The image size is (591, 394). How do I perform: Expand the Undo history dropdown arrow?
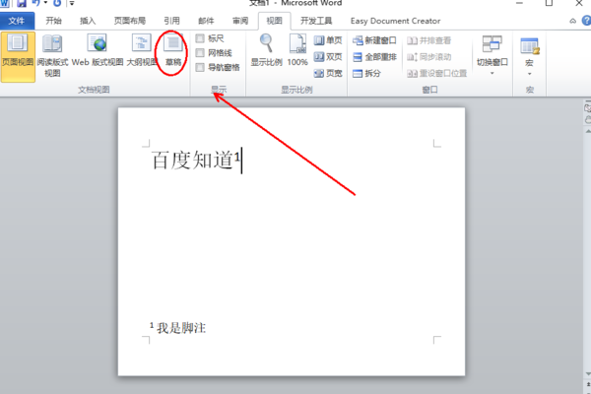coord(45,3)
